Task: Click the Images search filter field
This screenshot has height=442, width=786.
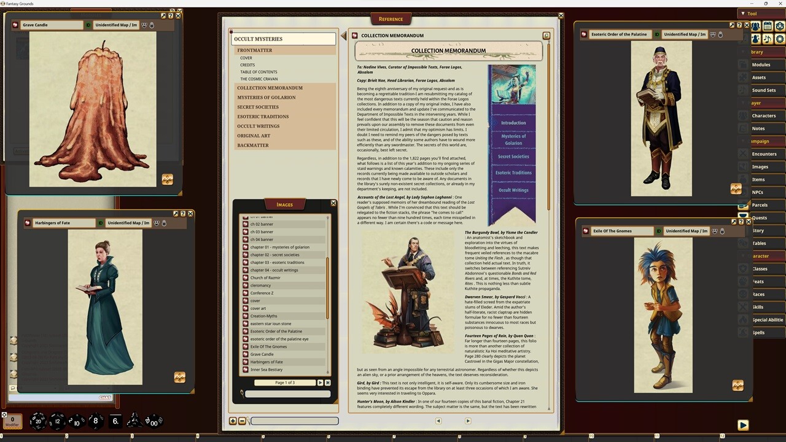Action: coord(287,394)
